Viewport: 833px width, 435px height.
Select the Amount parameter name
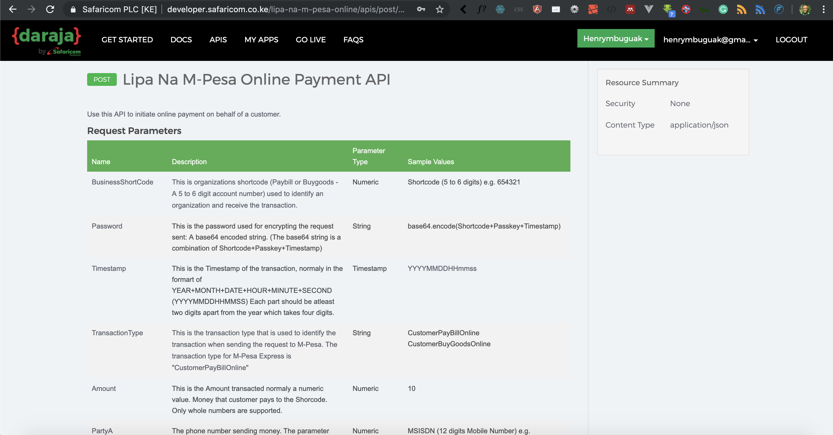tap(103, 389)
